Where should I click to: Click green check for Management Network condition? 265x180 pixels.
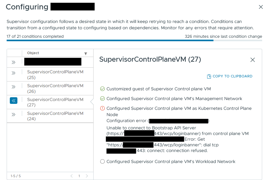(x=102, y=98)
